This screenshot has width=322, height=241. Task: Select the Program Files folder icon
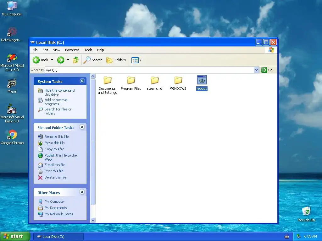131,81
